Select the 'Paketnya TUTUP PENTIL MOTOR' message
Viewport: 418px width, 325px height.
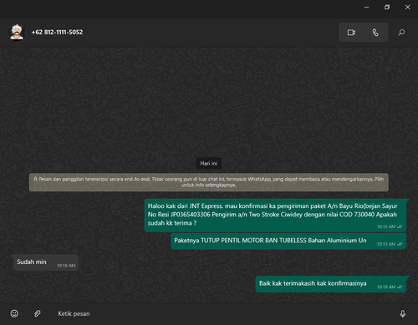[x=288, y=241]
